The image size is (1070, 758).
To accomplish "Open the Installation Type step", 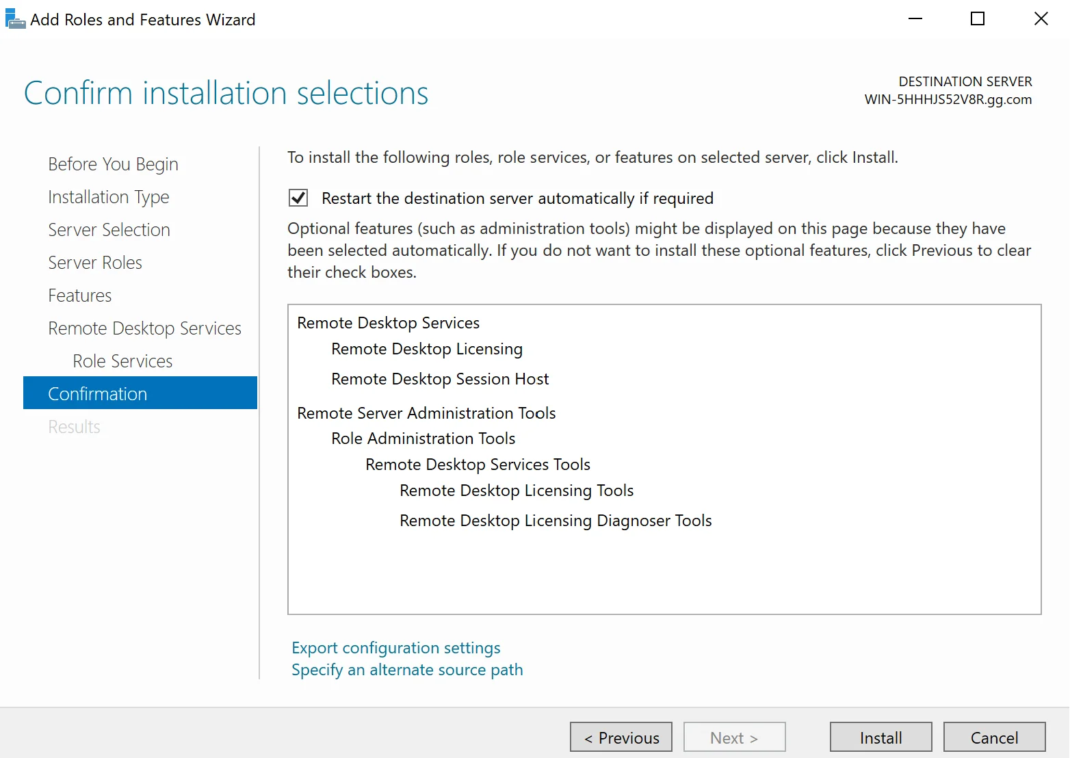I will pos(108,197).
